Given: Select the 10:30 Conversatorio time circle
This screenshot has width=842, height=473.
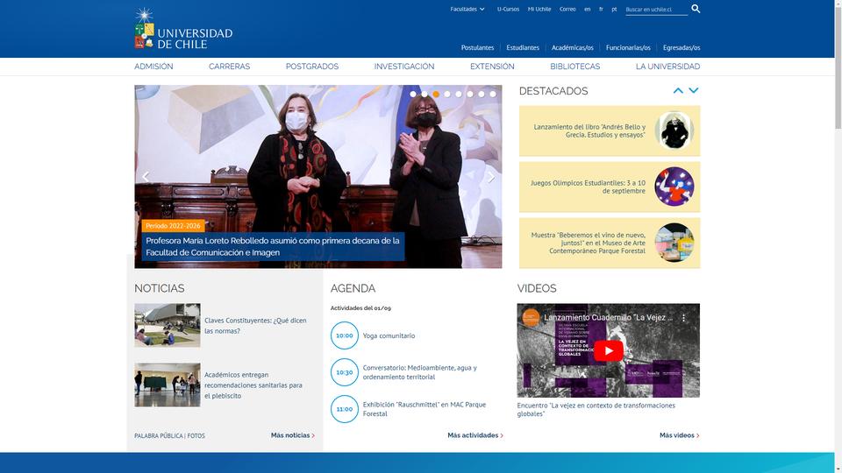Looking at the screenshot, I should [x=344, y=372].
